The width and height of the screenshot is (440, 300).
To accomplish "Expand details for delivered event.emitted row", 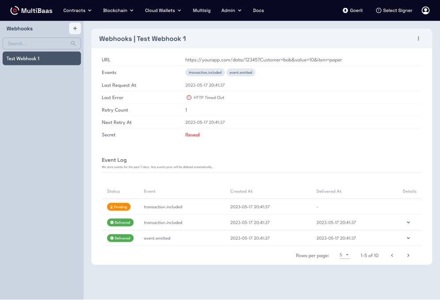I will [x=408, y=238].
